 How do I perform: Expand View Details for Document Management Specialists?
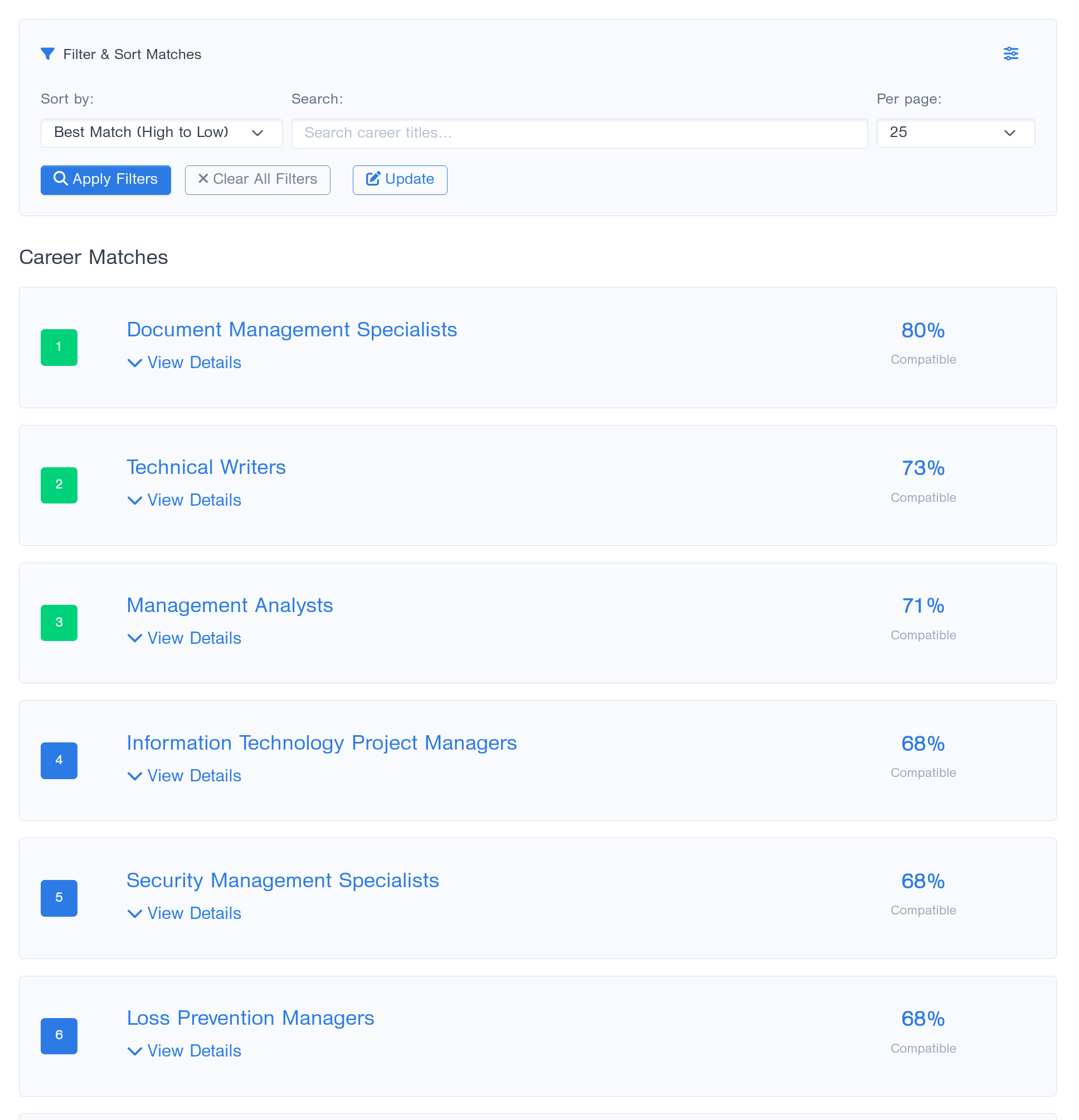[183, 362]
